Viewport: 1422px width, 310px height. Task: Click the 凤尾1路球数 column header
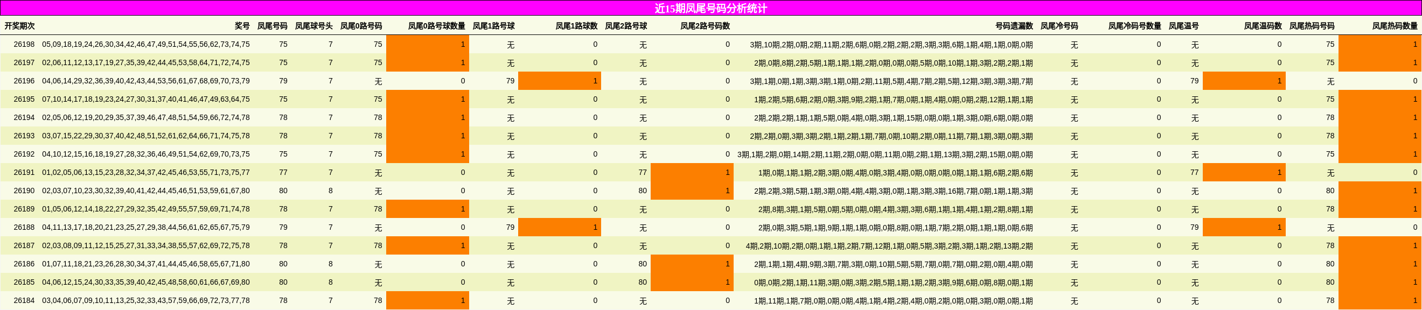[x=576, y=26]
